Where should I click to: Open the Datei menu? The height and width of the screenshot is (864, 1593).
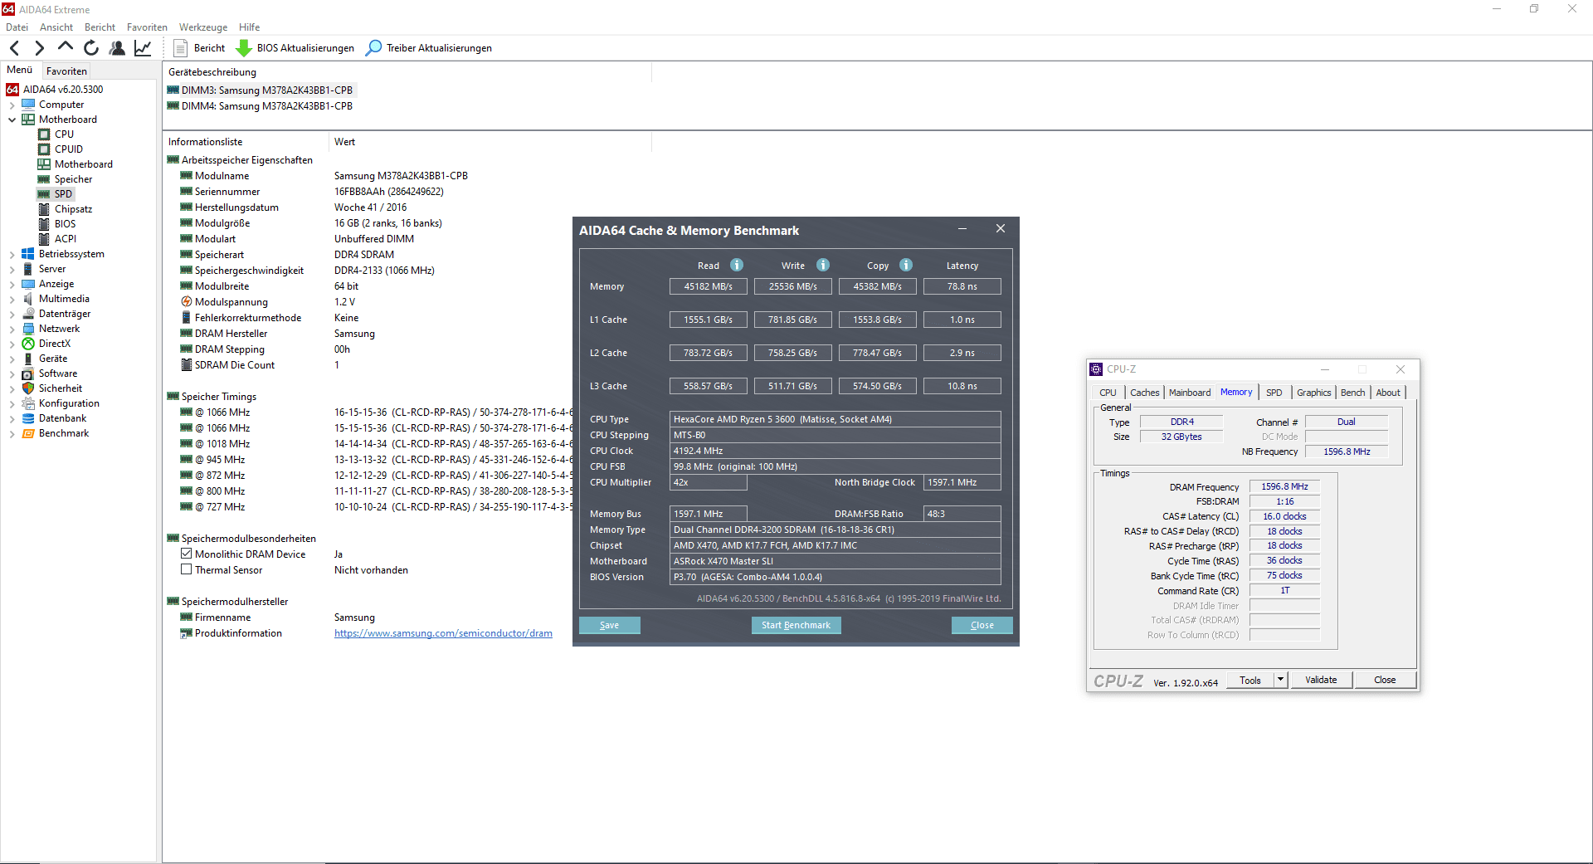17,27
